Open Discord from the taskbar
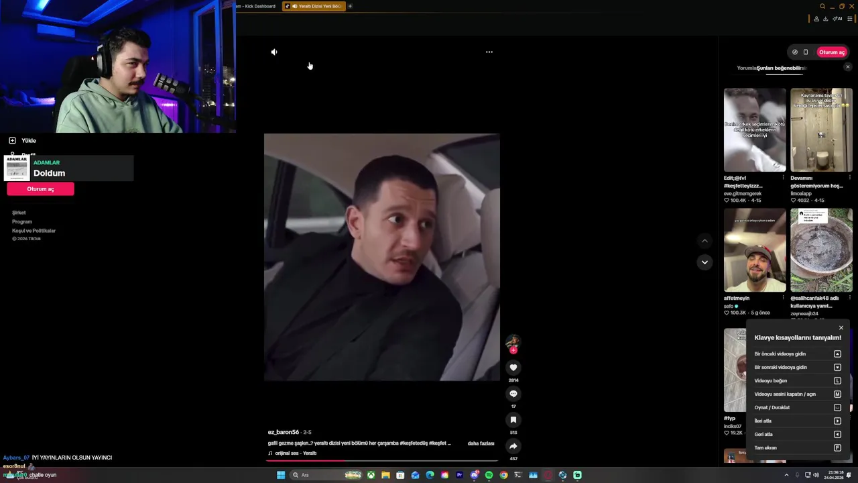Image resolution: width=858 pixels, height=483 pixels. [474, 475]
